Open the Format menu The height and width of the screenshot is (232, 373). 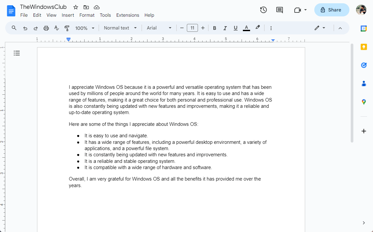click(x=87, y=15)
